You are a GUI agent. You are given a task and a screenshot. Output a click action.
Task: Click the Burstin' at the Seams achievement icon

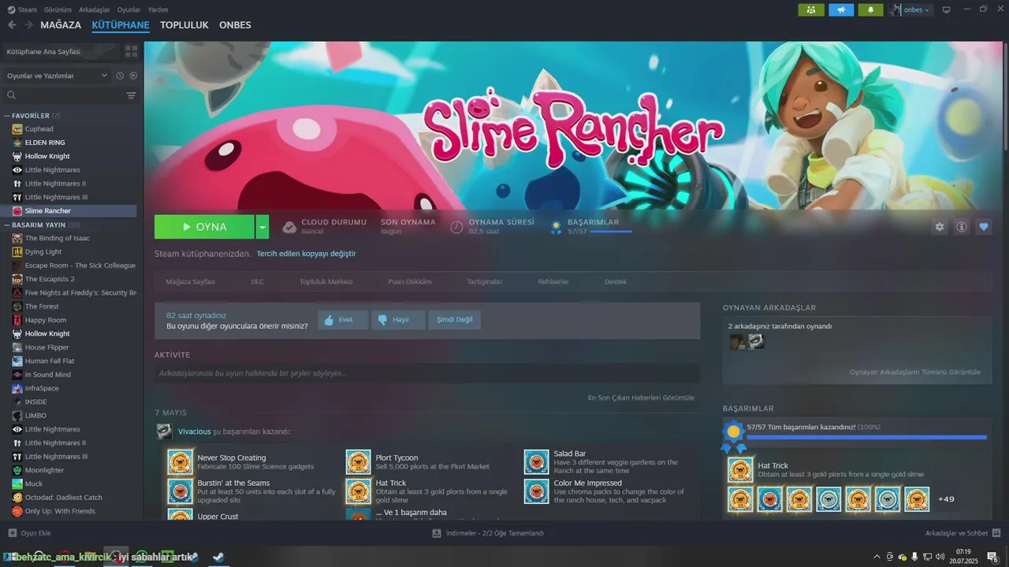(181, 491)
